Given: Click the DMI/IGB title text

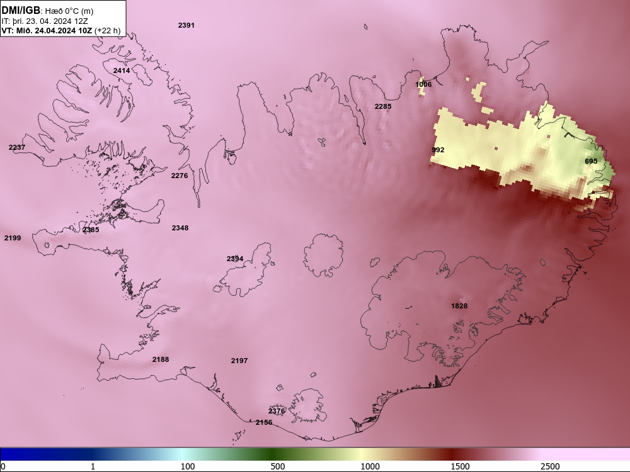Looking at the screenshot, I should click(x=21, y=11).
